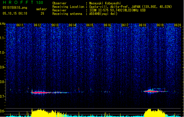Click the observer name Masayuki Kobayashi
Screen dimensions: 184x117
point(105,3)
